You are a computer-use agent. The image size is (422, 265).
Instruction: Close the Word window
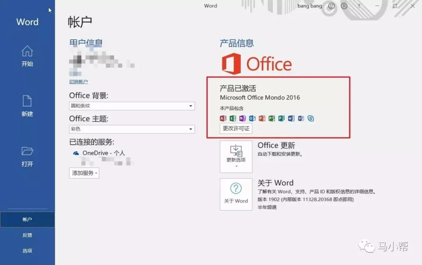point(413,6)
